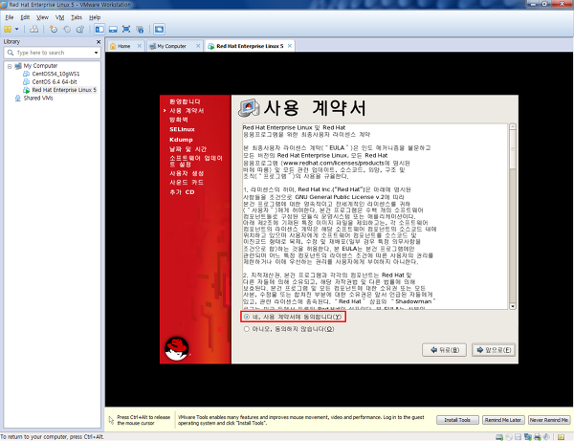Click Kdump in the setup steps sidebar
The image size is (574, 441).
[x=181, y=140]
